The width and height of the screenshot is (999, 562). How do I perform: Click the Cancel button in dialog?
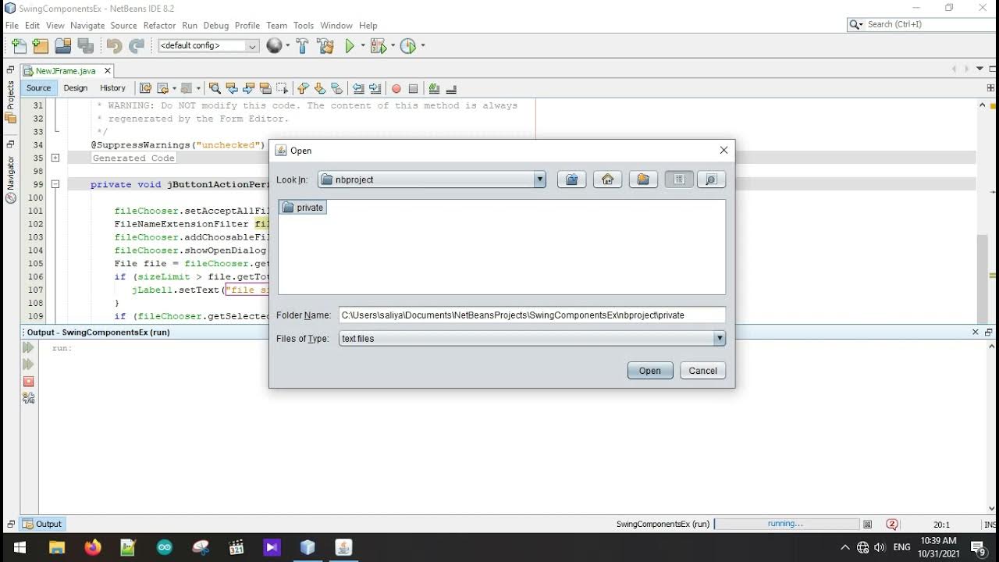point(702,371)
